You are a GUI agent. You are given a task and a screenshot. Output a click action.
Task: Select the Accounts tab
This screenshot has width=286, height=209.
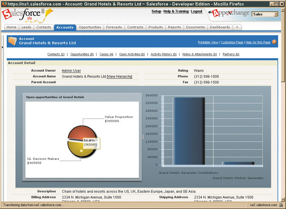click(65, 27)
